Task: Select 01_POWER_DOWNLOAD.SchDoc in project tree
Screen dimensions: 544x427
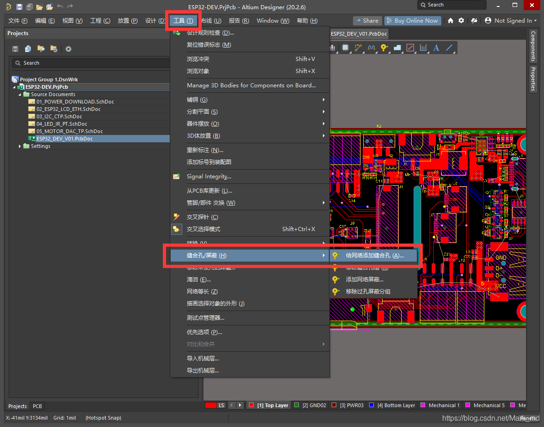Action: tap(75, 102)
